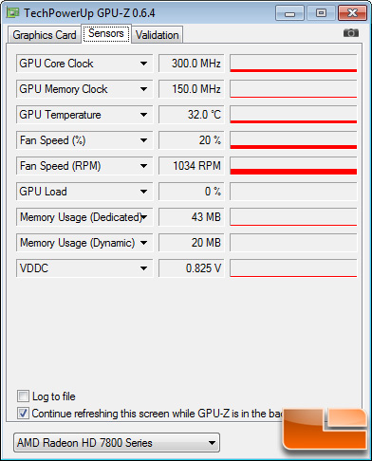Open the AMD Radeon HD 7800 Series selector
The width and height of the screenshot is (372, 461).
pos(117,443)
